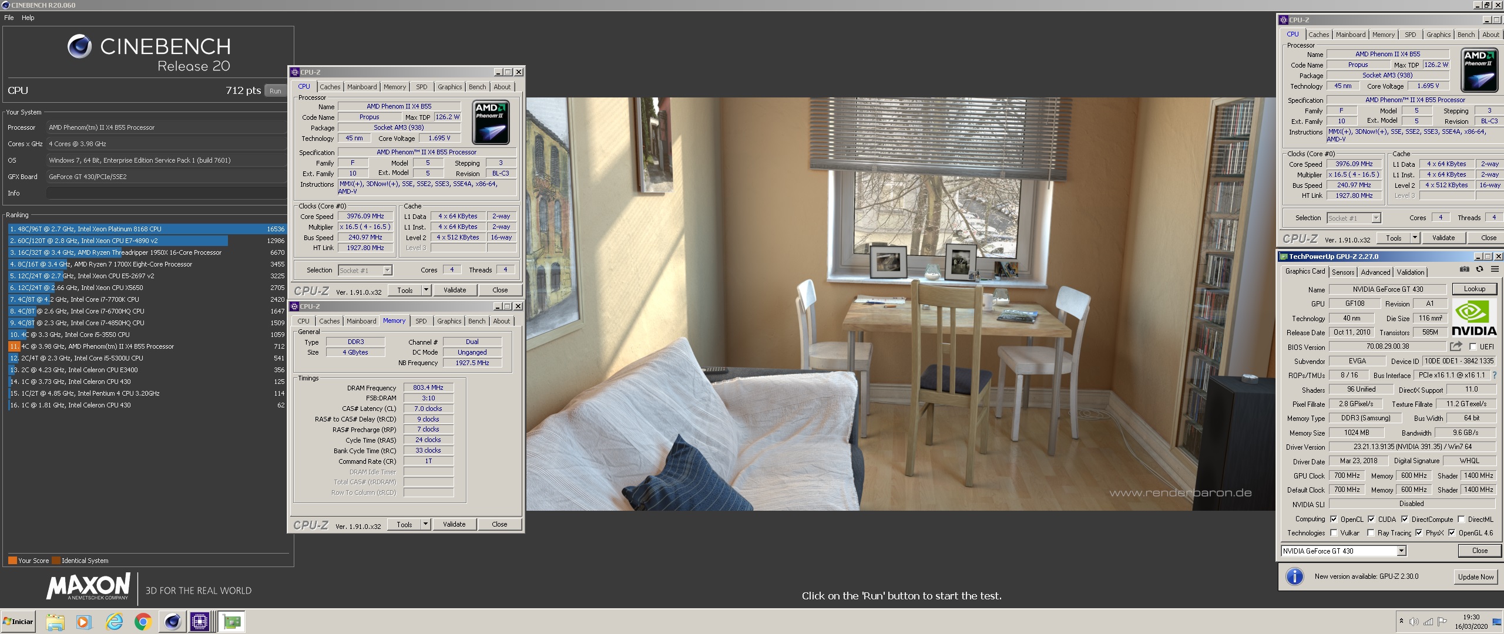Screen dimensions: 1504x634
Task: Click AMD Phenom II logo in top-right CPU-Z window
Action: click(x=1479, y=70)
